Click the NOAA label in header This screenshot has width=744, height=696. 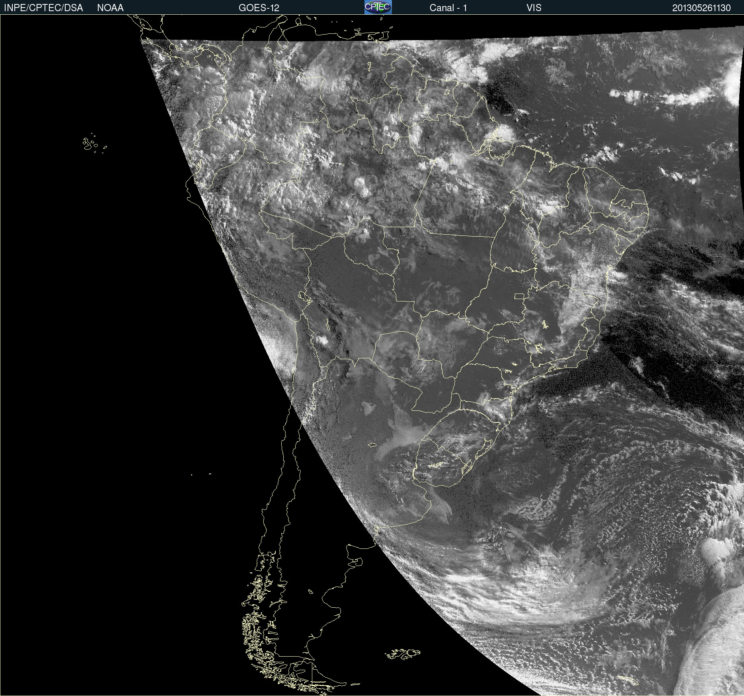[x=110, y=8]
